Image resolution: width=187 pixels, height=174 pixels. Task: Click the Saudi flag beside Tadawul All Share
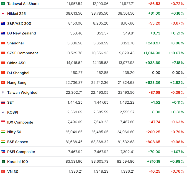tap(3, 4)
